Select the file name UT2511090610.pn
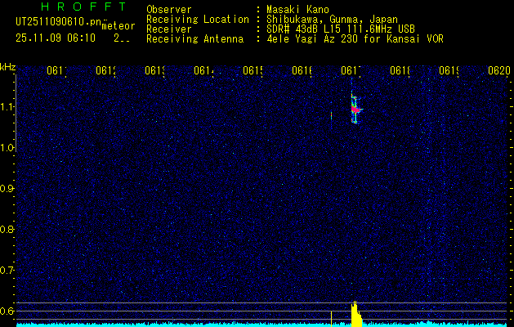The width and height of the screenshot is (514, 327). (x=58, y=22)
